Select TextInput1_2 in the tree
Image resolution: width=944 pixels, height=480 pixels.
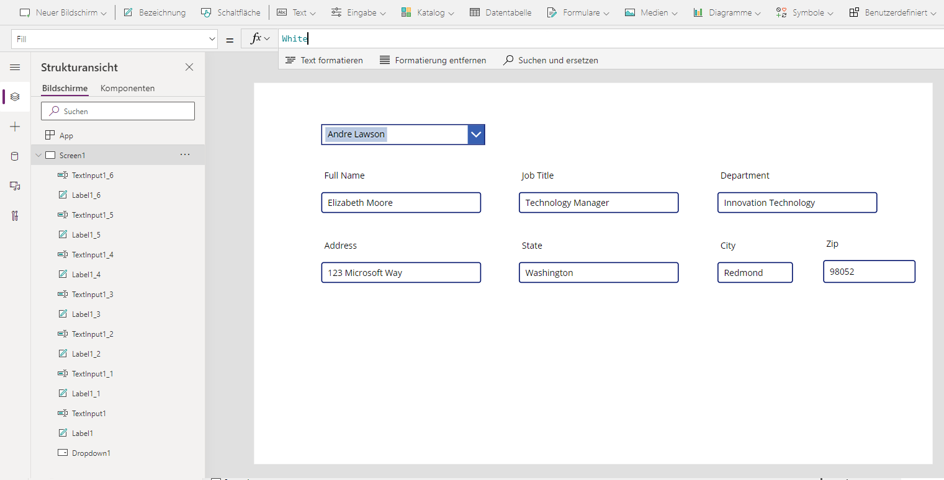92,334
